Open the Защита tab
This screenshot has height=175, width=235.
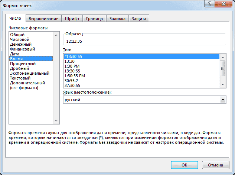coord(139,19)
